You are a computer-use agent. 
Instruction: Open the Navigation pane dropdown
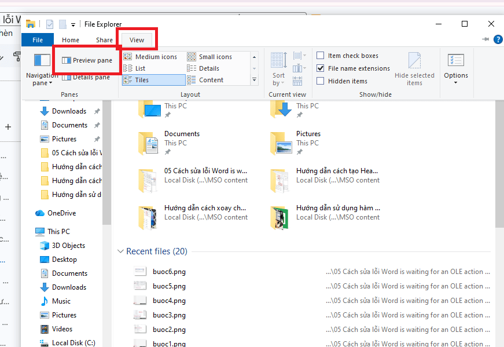coord(42,70)
